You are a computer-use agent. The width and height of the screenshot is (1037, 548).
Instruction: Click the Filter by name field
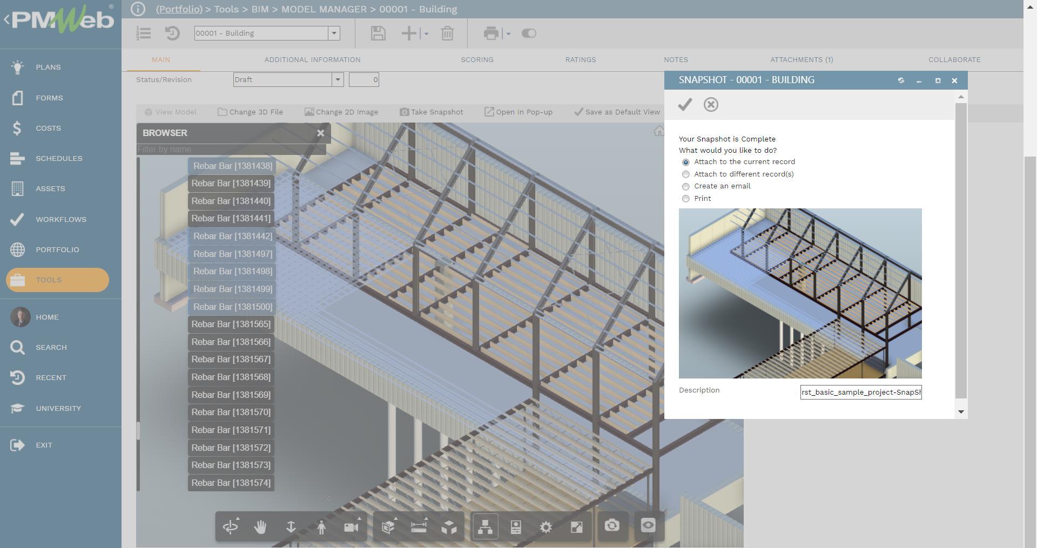pos(231,150)
